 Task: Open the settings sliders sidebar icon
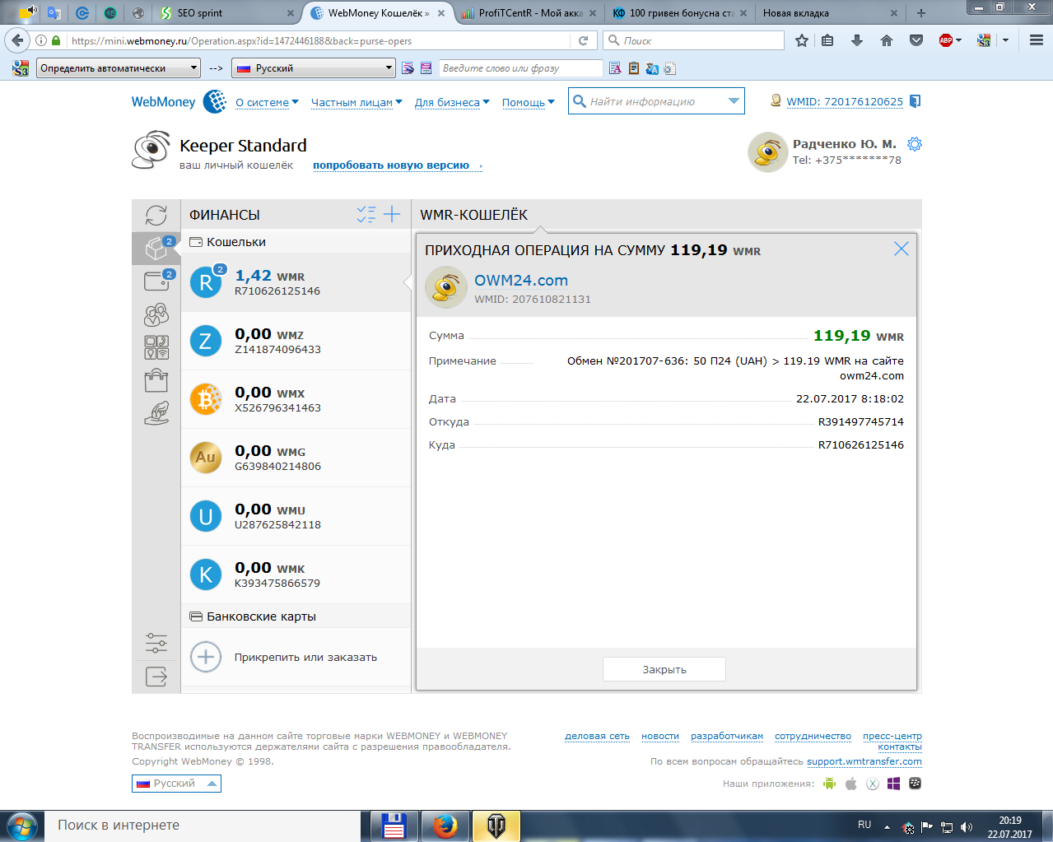coord(156,643)
